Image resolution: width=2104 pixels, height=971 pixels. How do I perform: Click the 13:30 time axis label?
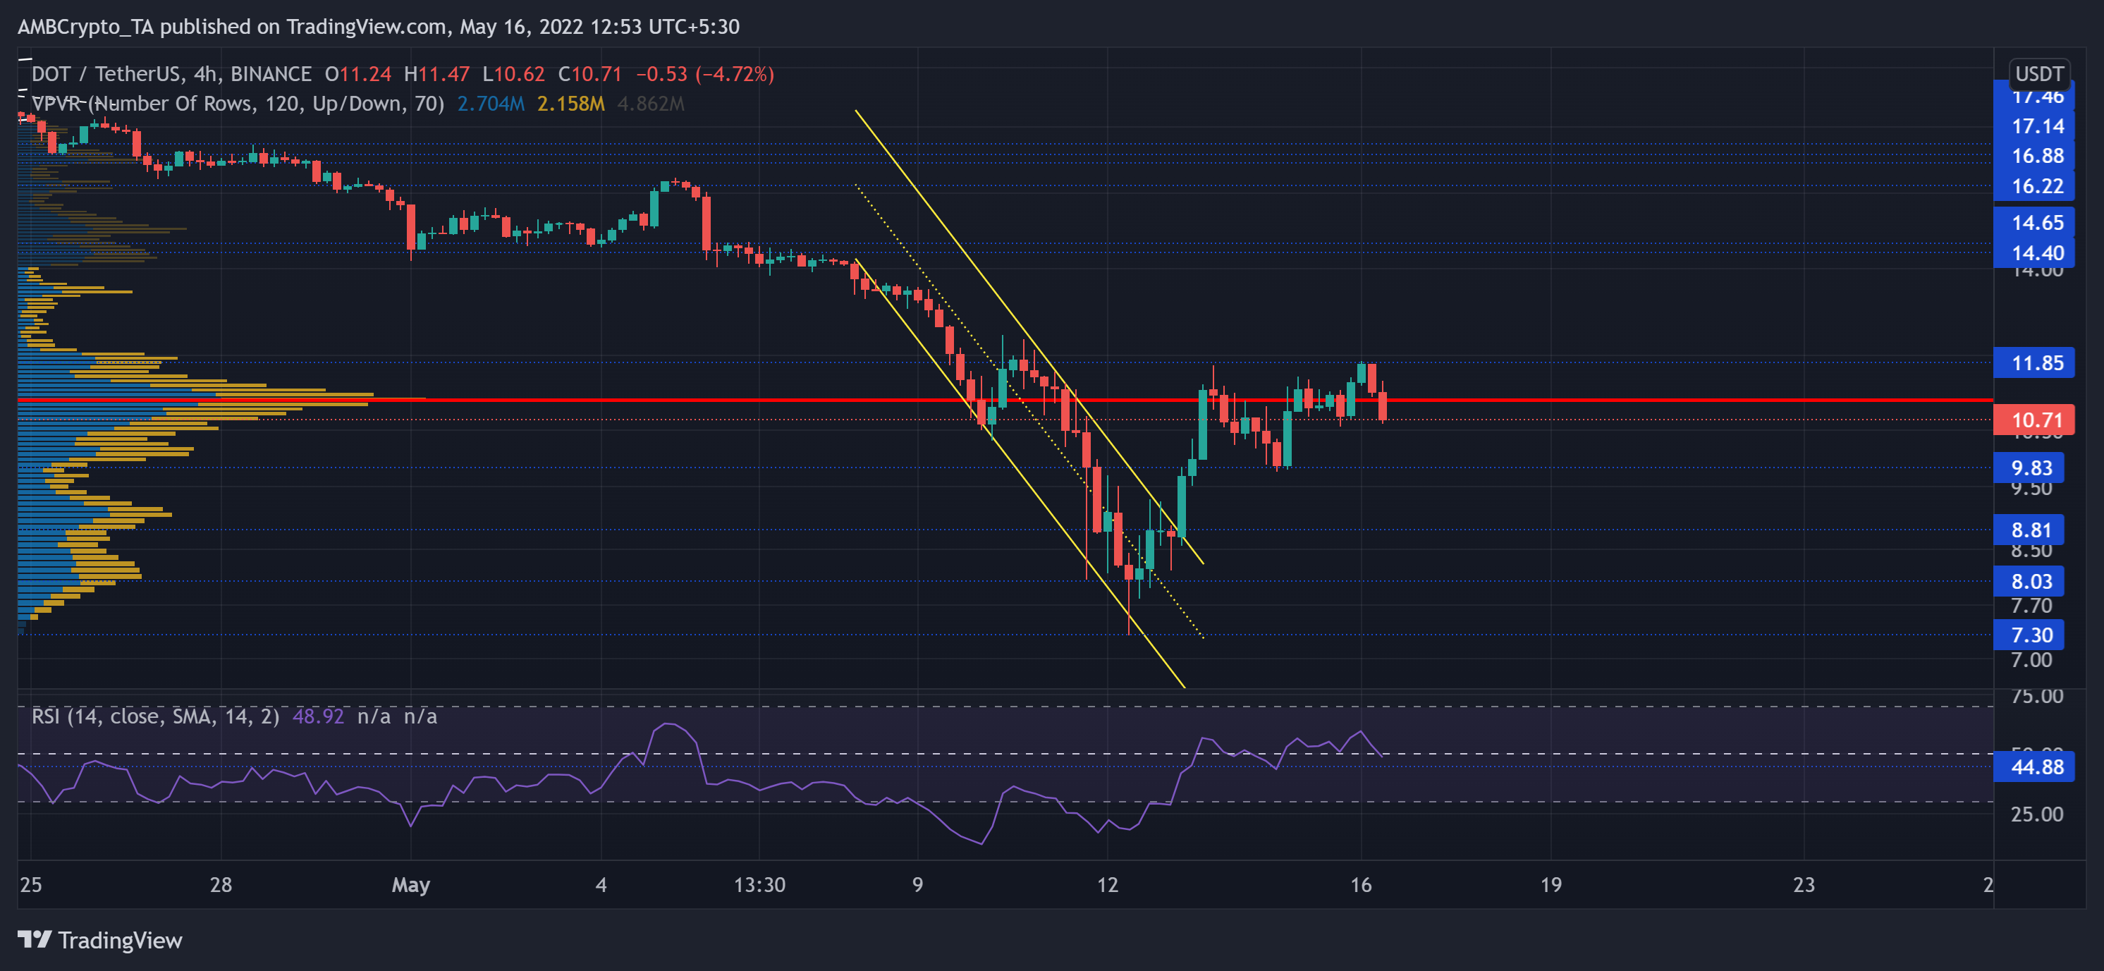(759, 884)
